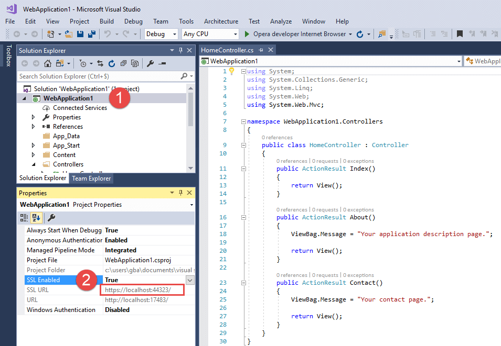Open the File menu
The width and height of the screenshot is (501, 346).
click(10, 21)
